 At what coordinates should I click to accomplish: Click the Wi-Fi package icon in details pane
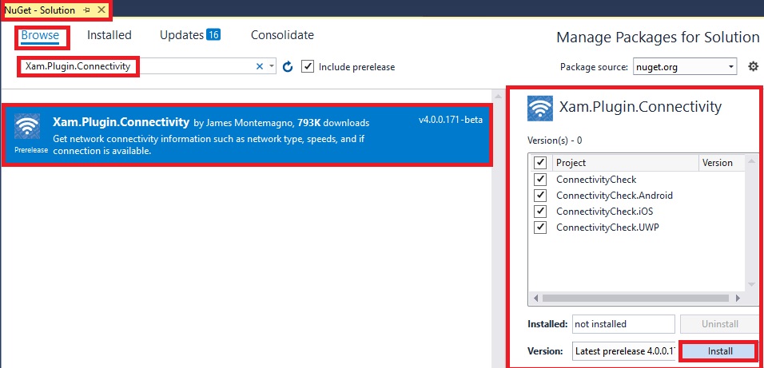click(x=540, y=108)
